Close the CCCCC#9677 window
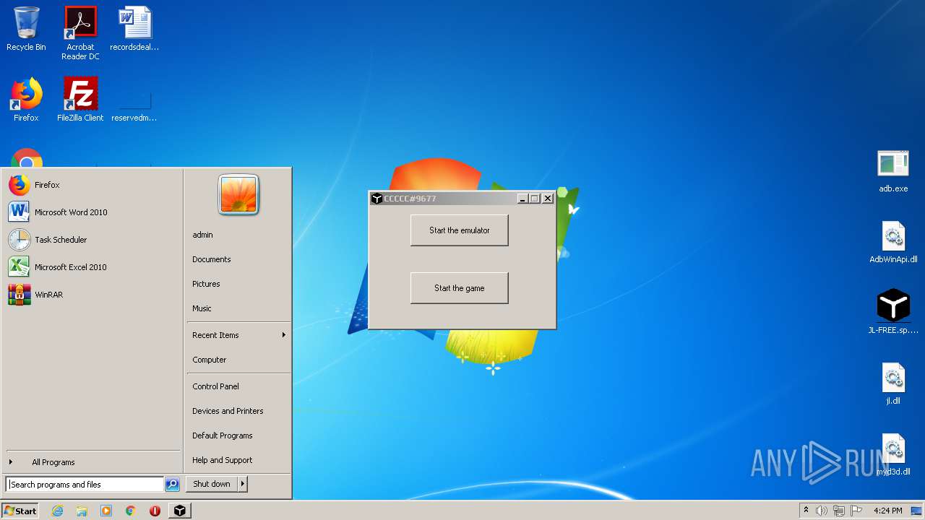This screenshot has width=925, height=520. (x=548, y=199)
